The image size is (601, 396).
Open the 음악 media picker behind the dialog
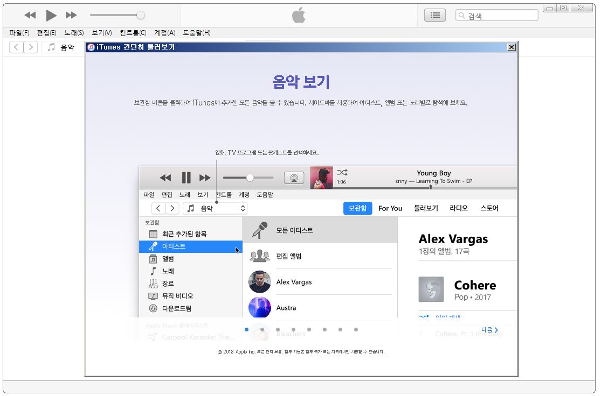click(x=63, y=47)
